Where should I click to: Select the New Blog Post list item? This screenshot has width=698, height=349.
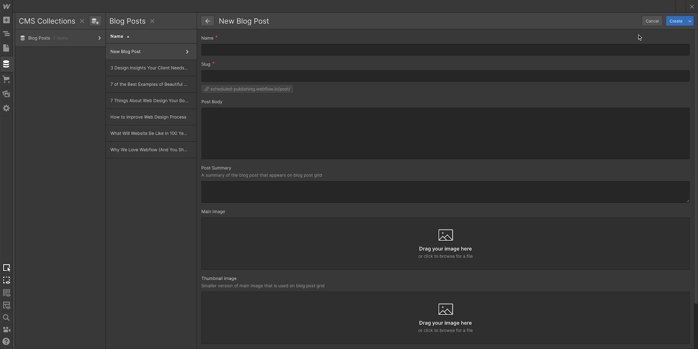click(x=151, y=51)
